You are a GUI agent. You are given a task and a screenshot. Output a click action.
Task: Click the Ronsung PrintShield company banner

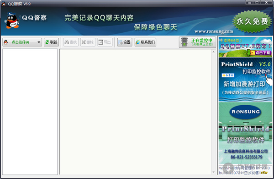[x=245, y=133]
